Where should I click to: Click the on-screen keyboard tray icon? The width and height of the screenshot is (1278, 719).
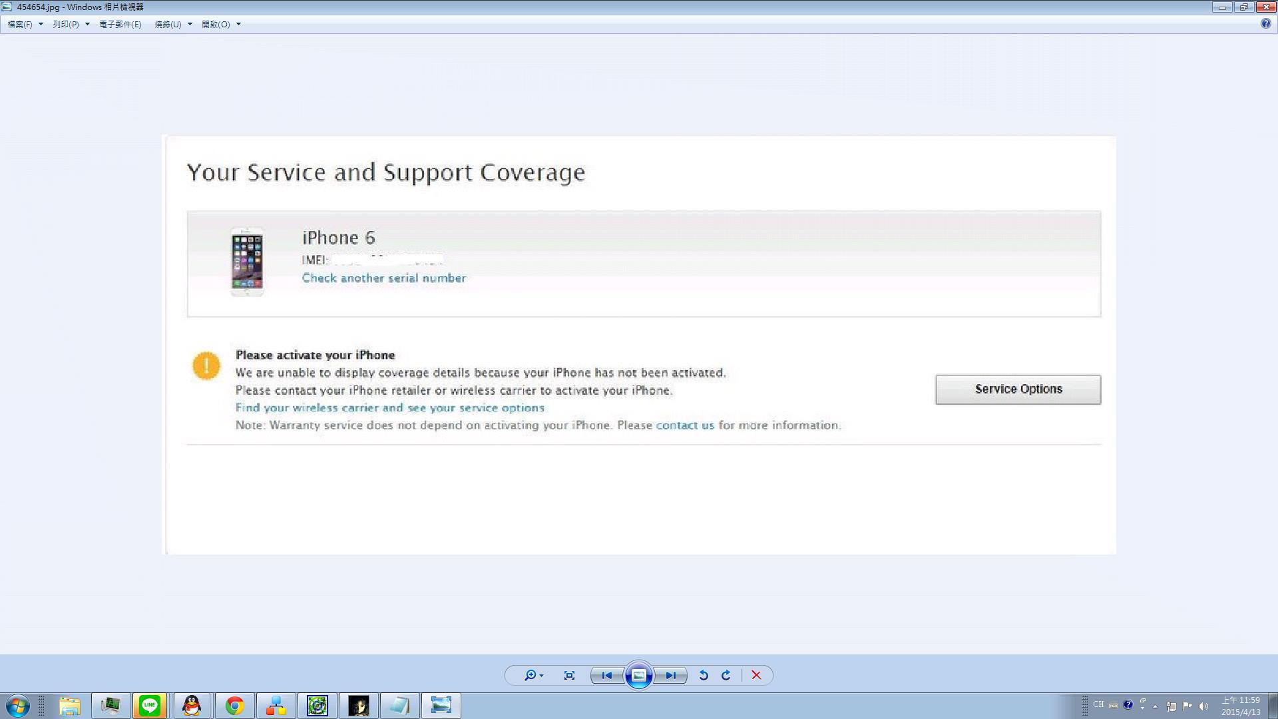point(1114,706)
